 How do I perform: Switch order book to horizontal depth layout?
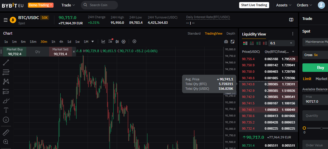(x=252, y=43)
